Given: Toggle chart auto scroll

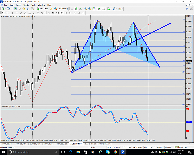Looking at the screenshot, I should pos(99,9).
